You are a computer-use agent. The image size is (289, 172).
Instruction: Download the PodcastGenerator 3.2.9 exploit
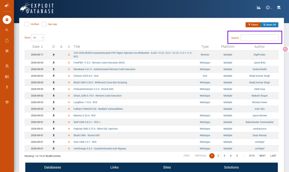pos(54,89)
